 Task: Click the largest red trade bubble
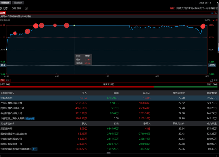pyautogui.click(x=36, y=26)
